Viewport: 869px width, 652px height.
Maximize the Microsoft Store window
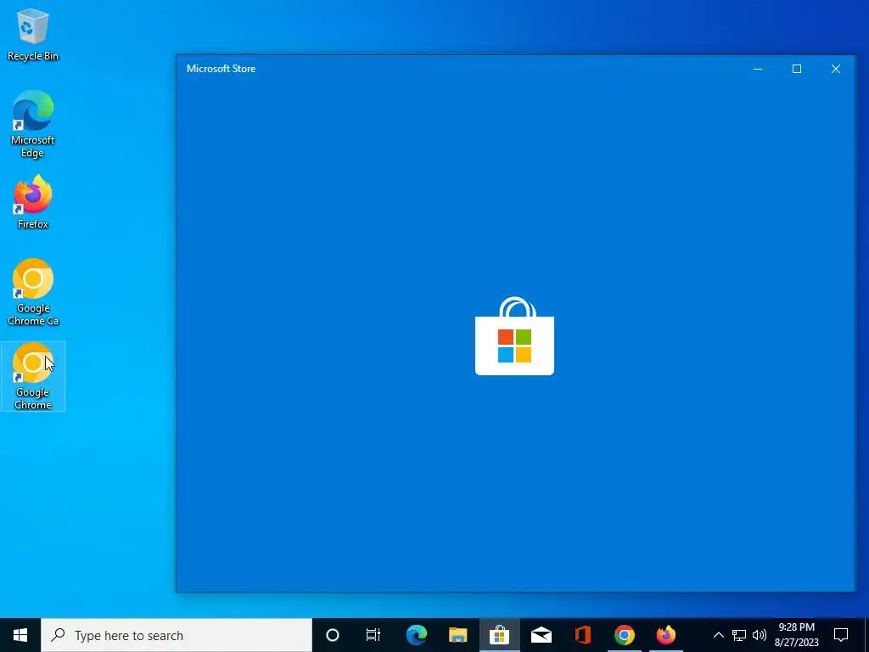[x=796, y=69]
